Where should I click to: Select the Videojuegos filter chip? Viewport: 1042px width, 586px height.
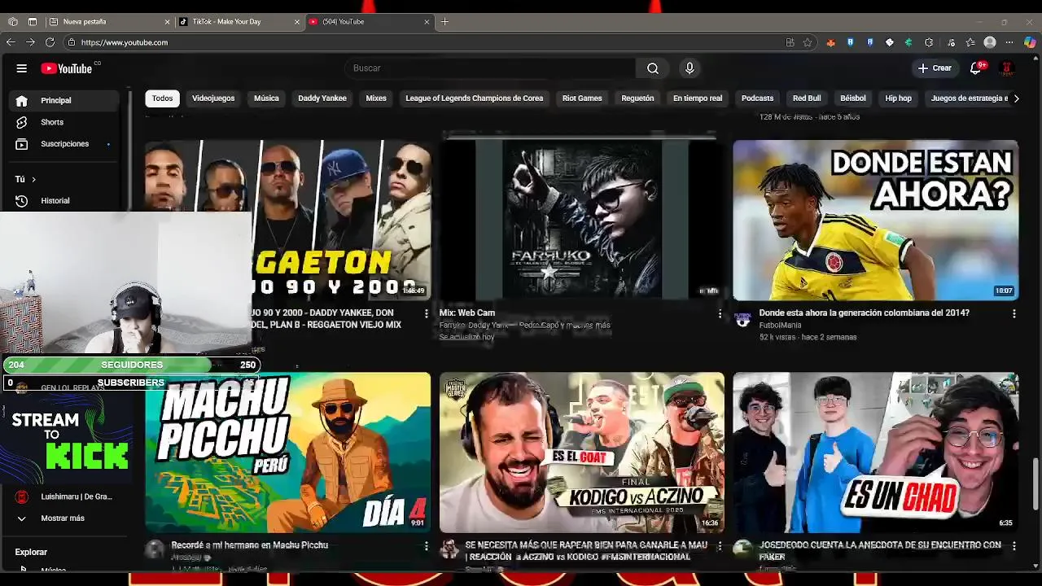click(213, 98)
